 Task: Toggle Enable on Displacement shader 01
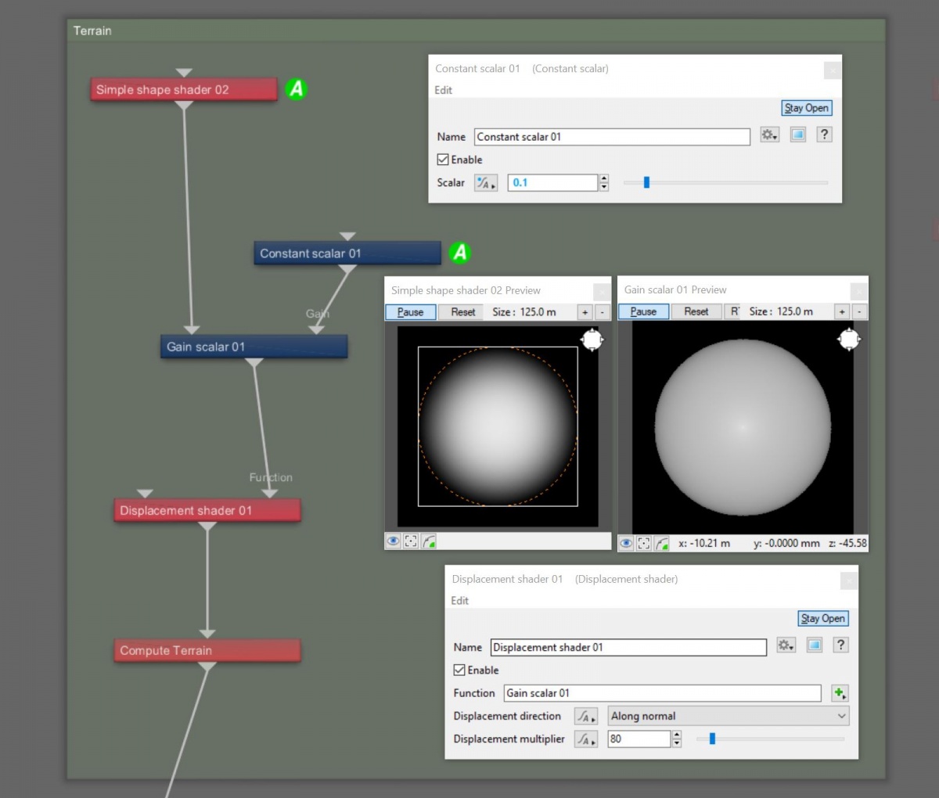[459, 670]
